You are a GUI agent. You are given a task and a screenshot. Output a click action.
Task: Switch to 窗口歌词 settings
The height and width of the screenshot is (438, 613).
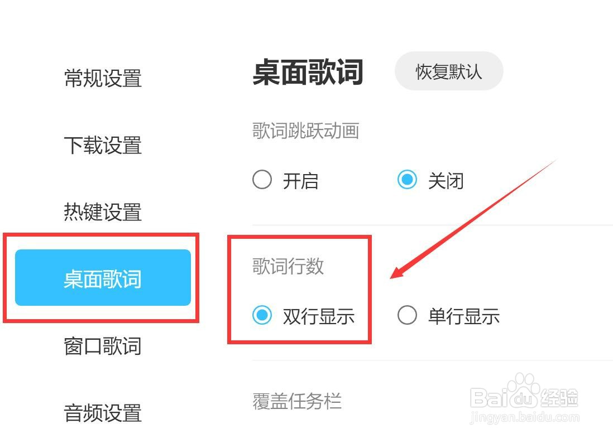(x=103, y=346)
